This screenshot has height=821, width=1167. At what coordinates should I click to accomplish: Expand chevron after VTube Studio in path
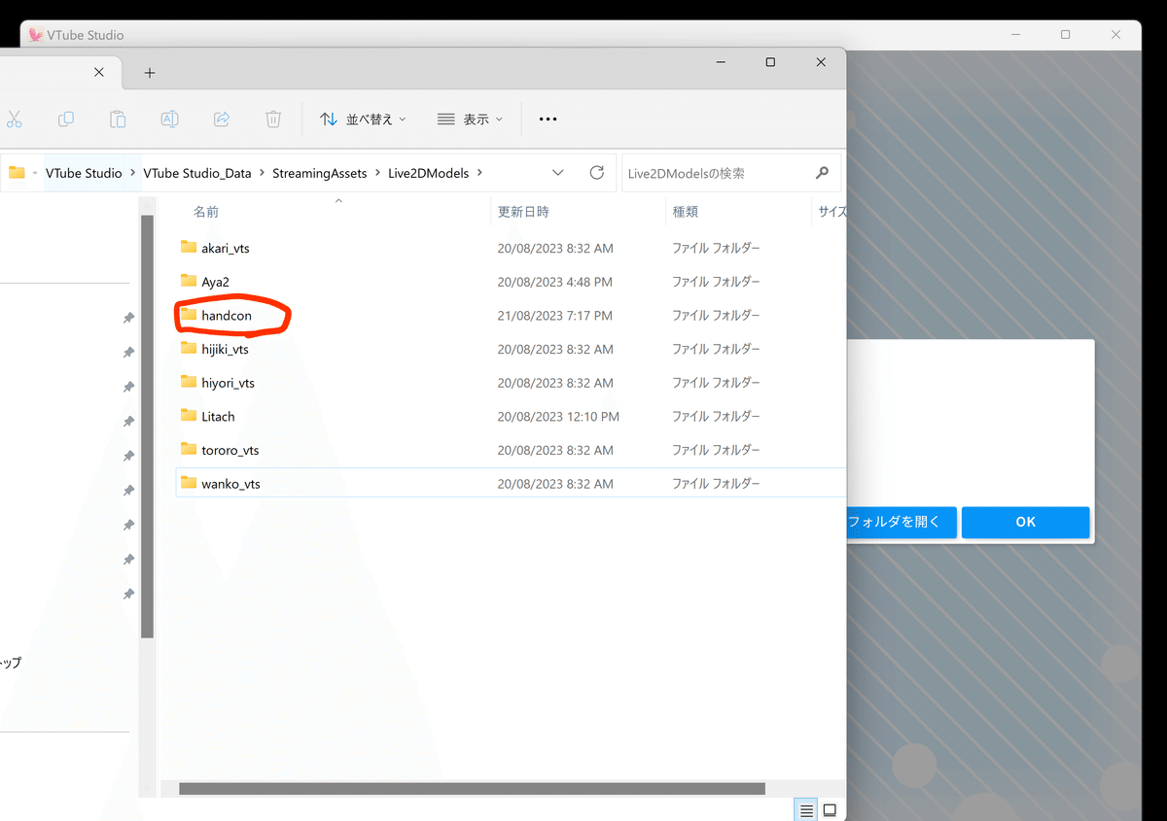133,173
